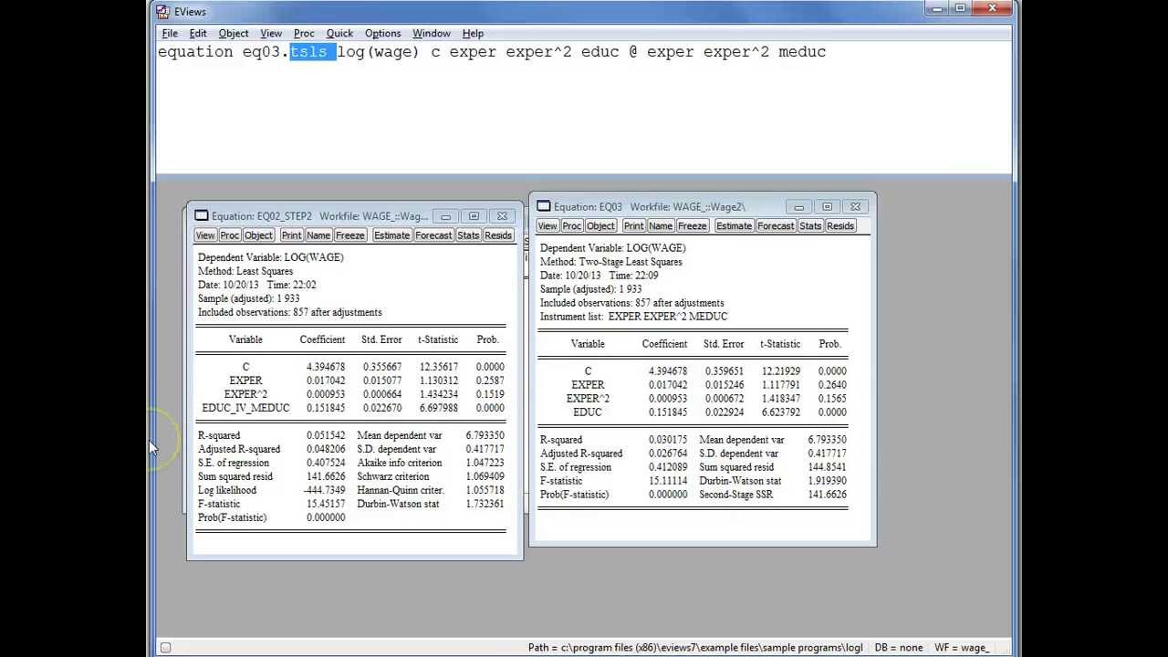The height and width of the screenshot is (657, 1168).
Task: Open the Object menu in the menu bar
Action: pos(234,33)
